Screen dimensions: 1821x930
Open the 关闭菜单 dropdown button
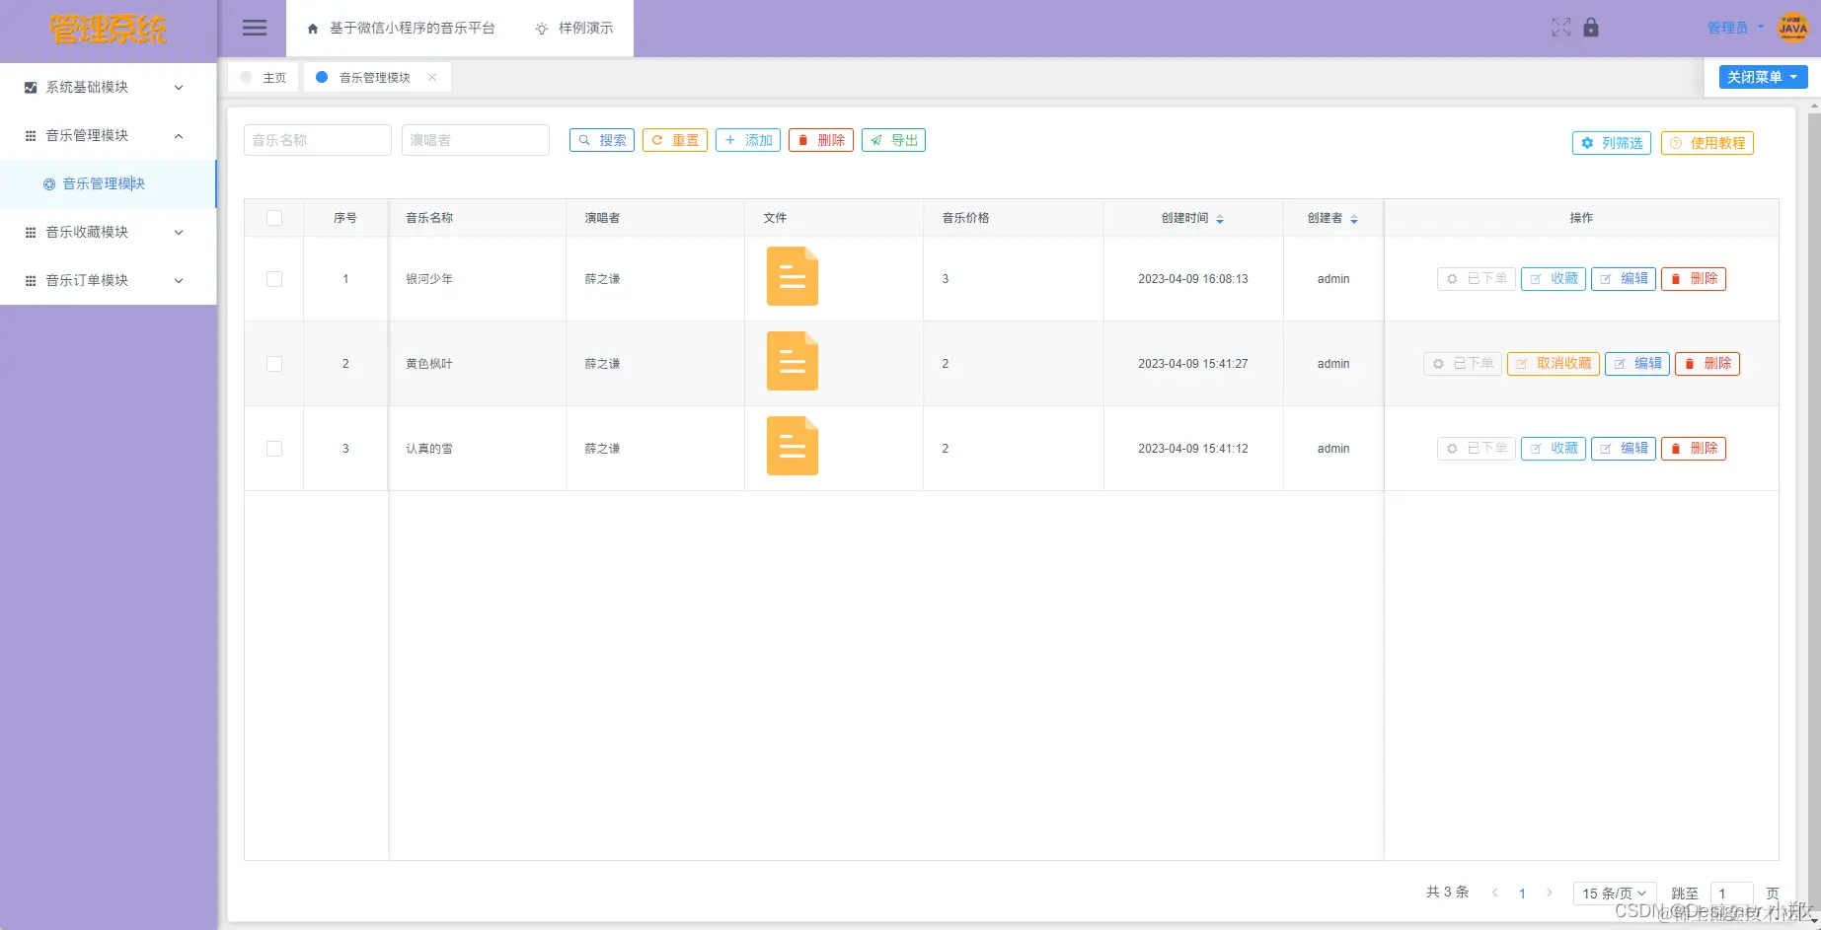(x=1763, y=77)
